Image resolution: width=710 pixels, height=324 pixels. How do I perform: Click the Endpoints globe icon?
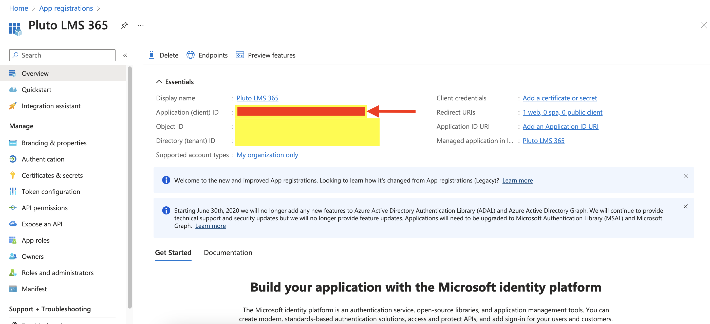coord(191,55)
